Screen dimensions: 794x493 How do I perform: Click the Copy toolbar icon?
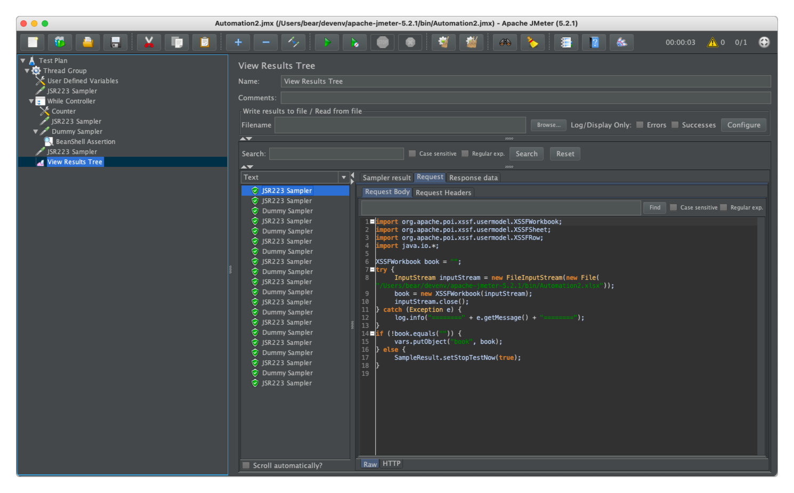click(177, 42)
